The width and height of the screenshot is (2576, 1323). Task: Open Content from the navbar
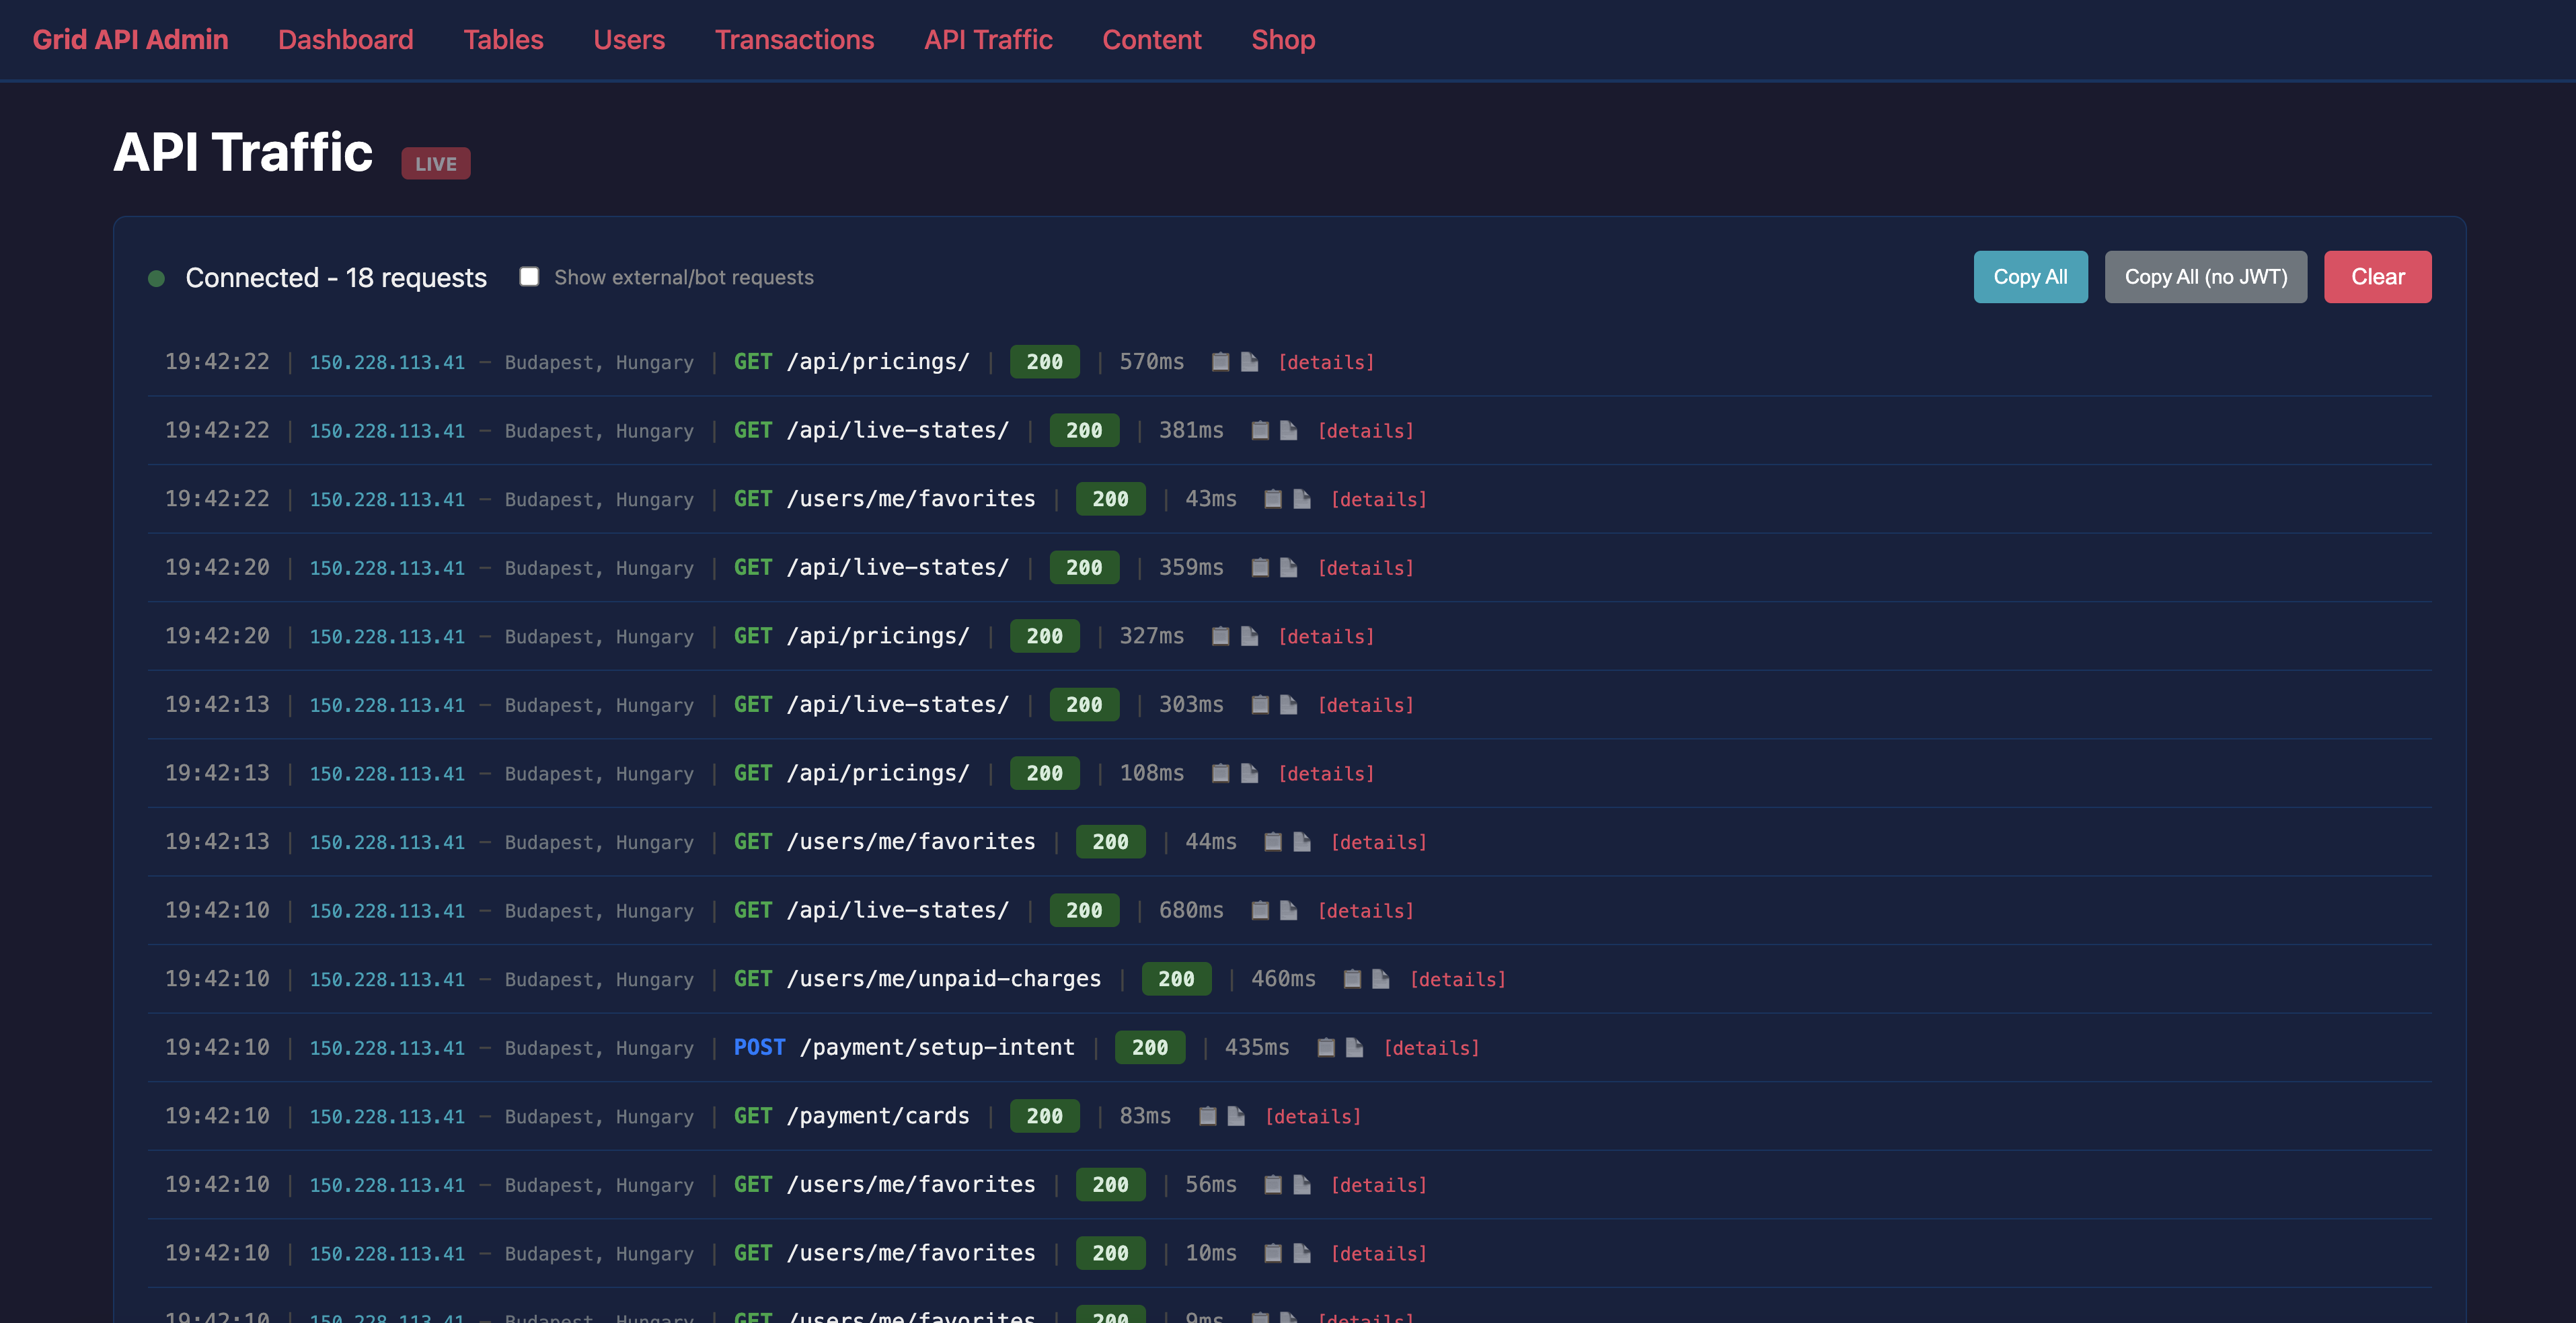tap(1152, 40)
